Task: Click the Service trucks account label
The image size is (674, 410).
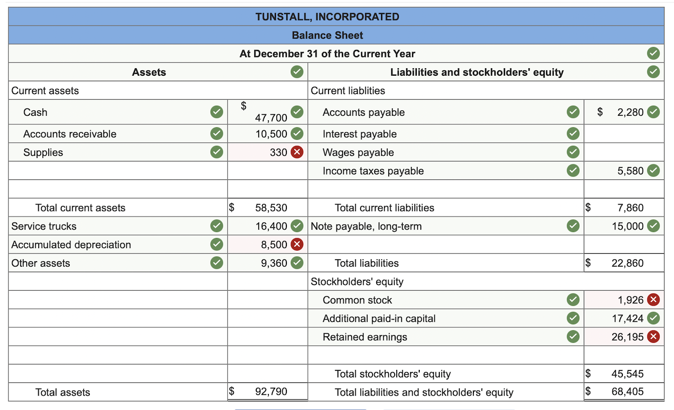Action: tap(44, 226)
